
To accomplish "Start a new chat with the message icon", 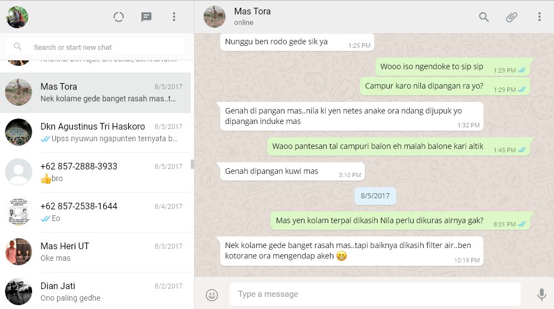I will (146, 17).
